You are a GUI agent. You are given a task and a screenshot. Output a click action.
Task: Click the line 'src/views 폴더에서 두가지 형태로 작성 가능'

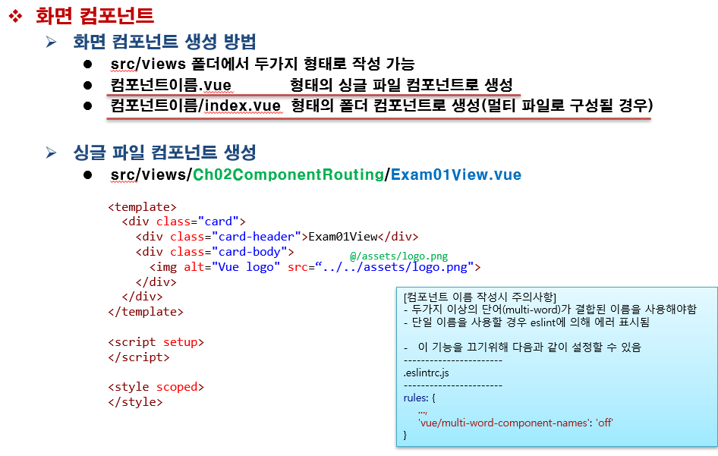pos(263,64)
